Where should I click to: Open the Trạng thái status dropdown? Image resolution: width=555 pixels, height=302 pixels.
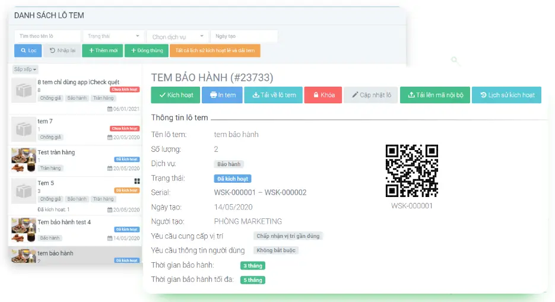pos(113,37)
